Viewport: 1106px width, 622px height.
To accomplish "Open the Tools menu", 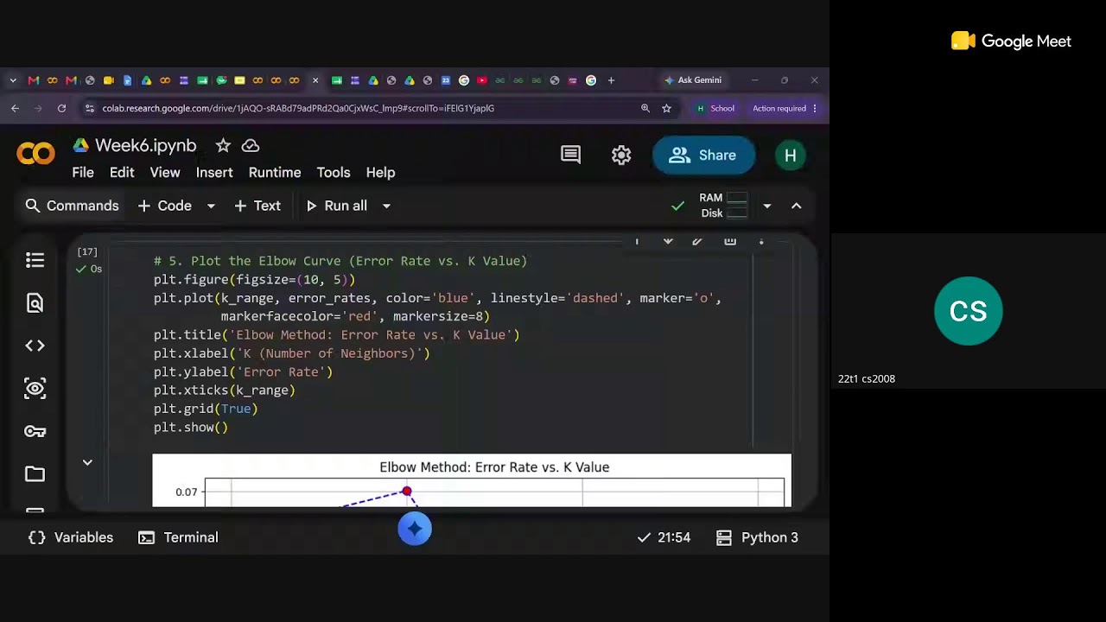I will [334, 172].
